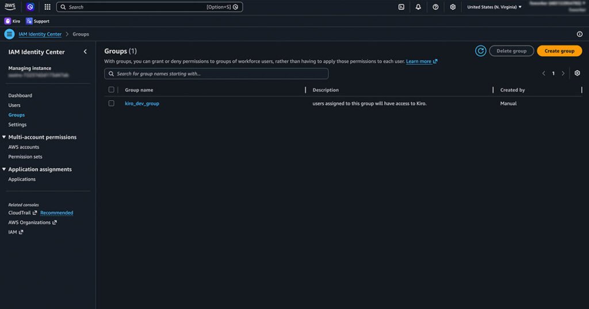This screenshot has width=589, height=309.
Task: Click page number 1
Action: pos(553,74)
